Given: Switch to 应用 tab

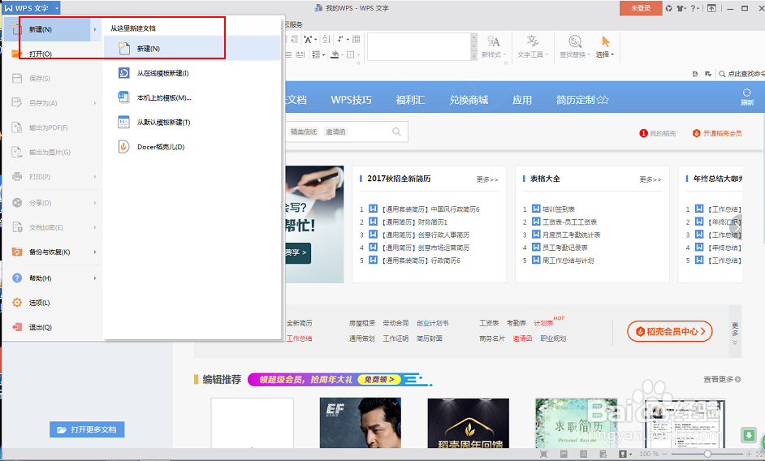Looking at the screenshot, I should pyautogui.click(x=521, y=100).
